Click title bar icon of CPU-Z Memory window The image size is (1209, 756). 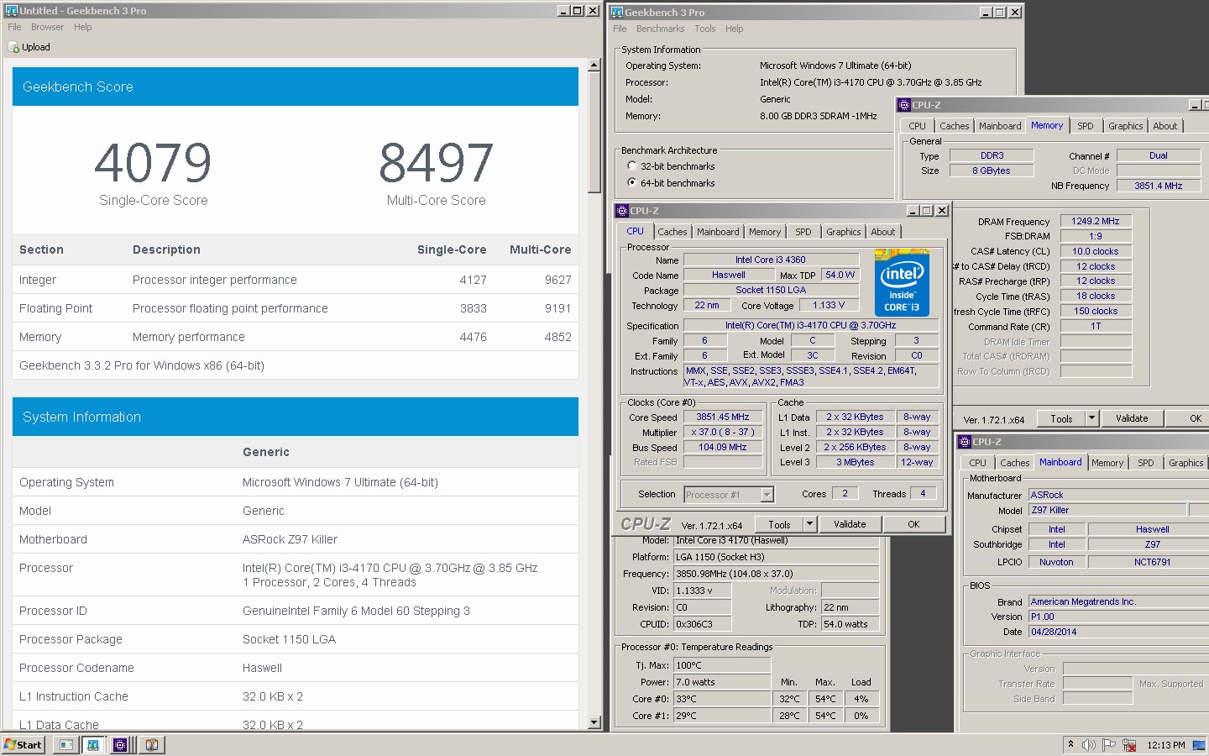[x=904, y=105]
